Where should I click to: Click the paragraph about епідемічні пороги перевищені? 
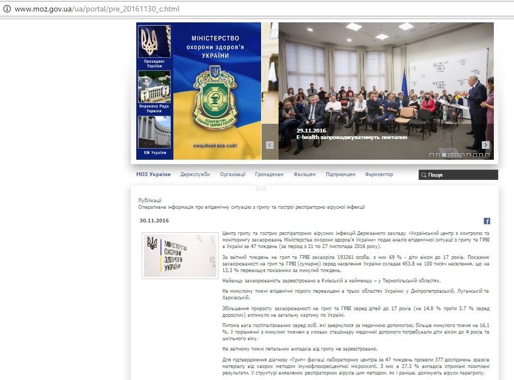356,294
